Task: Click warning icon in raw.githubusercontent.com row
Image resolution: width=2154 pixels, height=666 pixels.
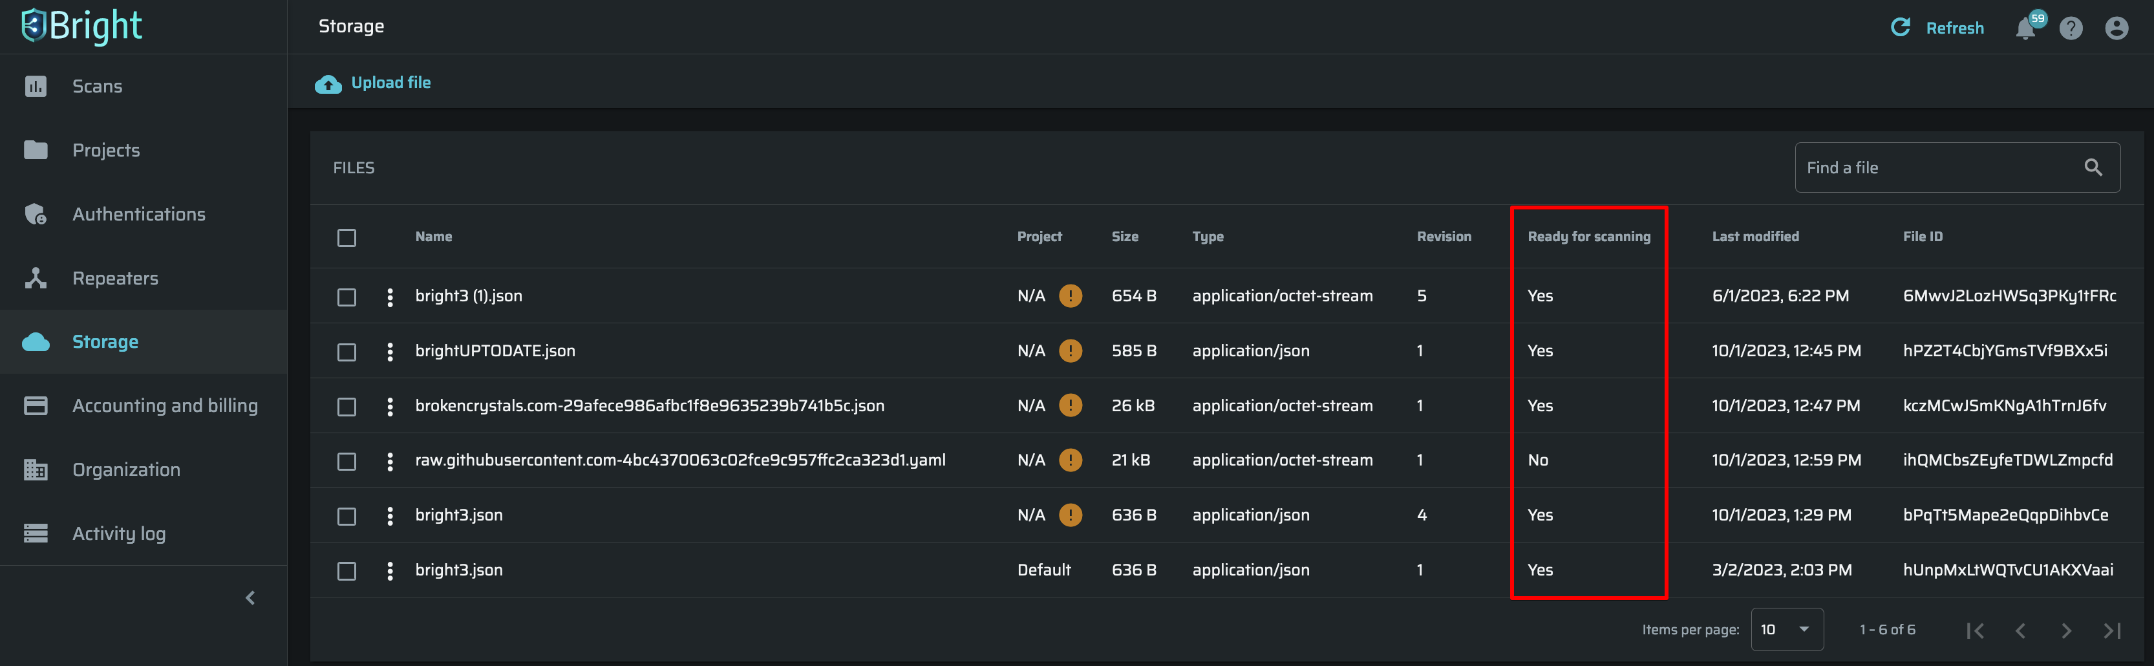Action: (1071, 460)
